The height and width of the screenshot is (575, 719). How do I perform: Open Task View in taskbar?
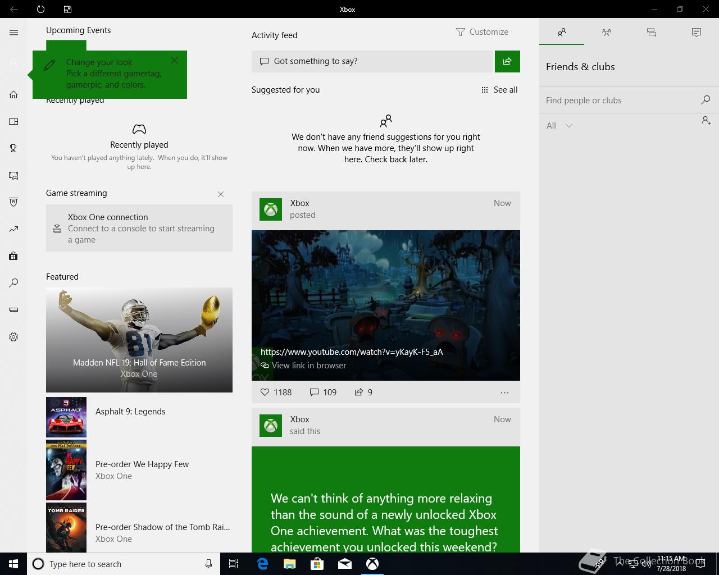pos(234,564)
